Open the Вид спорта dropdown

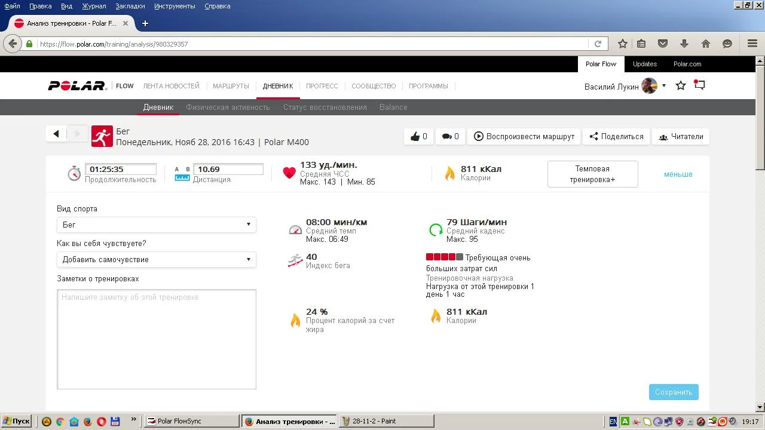[157, 225]
